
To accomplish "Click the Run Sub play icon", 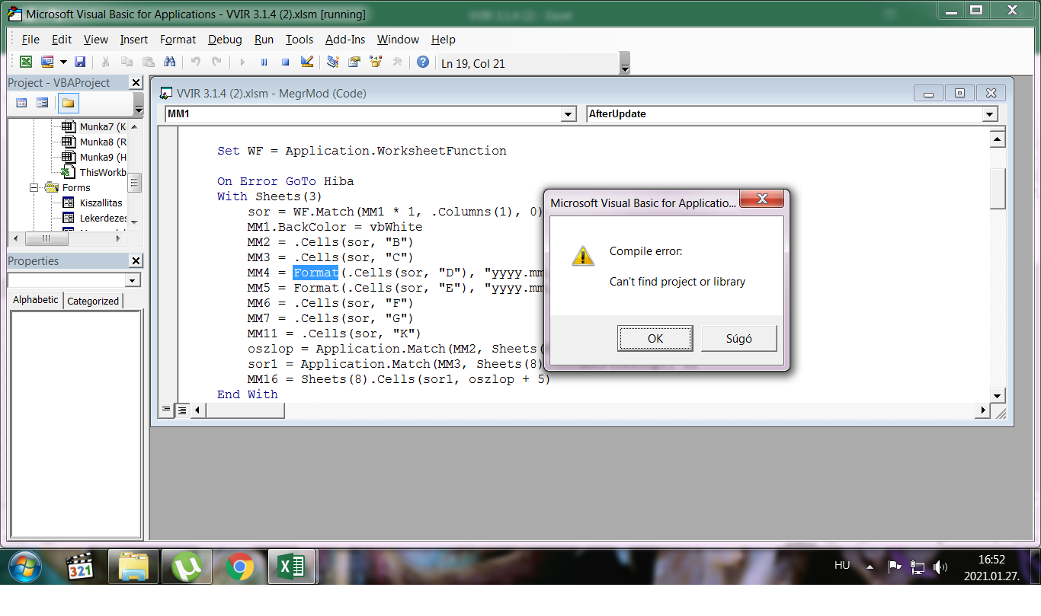I will click(242, 62).
